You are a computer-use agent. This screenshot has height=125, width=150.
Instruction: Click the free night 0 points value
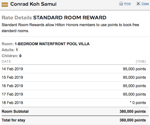[138, 103]
